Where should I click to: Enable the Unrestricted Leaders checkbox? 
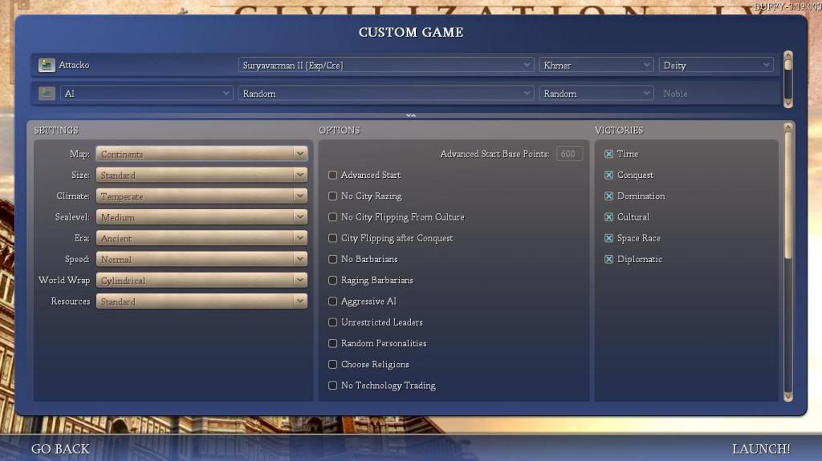tap(332, 322)
